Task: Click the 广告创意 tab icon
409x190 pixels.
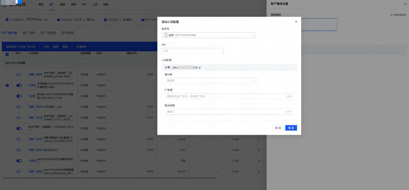Action: [x=42, y=33]
